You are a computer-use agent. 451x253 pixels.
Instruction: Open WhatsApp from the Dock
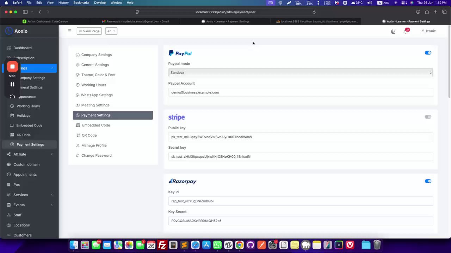click(x=217, y=245)
